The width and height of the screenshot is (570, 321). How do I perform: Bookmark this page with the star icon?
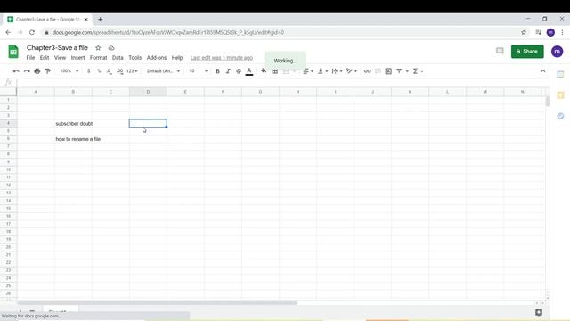pyautogui.click(x=524, y=32)
